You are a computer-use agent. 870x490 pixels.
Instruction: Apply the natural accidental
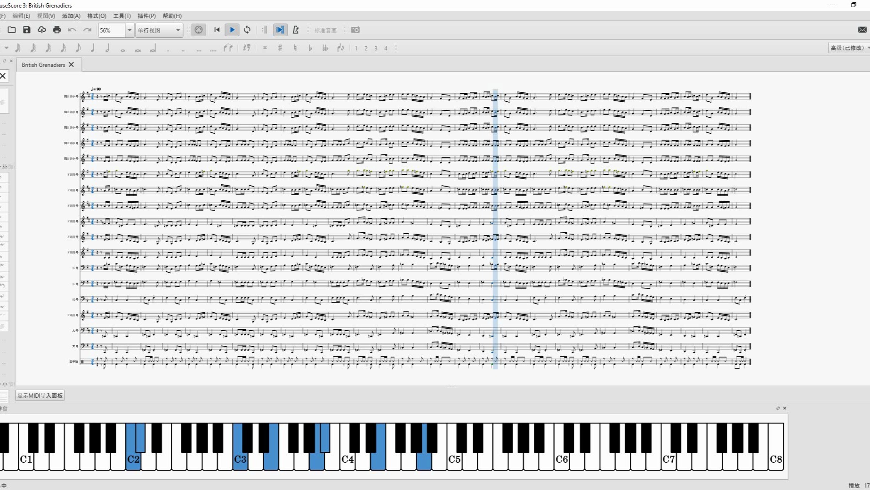pyautogui.click(x=295, y=48)
